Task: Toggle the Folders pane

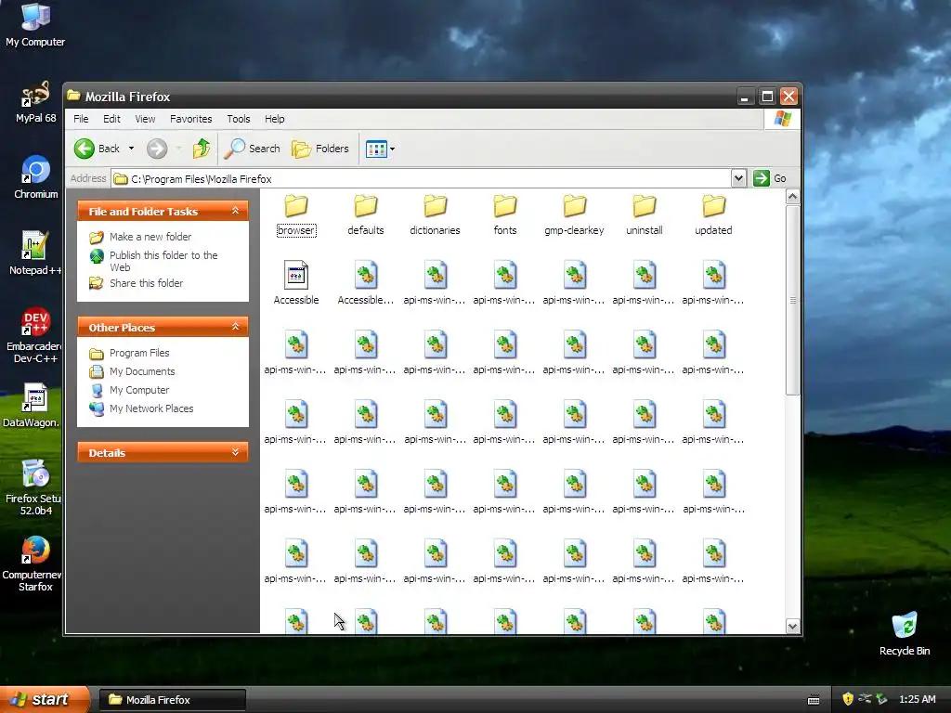Action: [320, 149]
